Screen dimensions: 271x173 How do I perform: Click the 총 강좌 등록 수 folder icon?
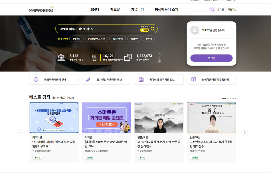click(128, 57)
